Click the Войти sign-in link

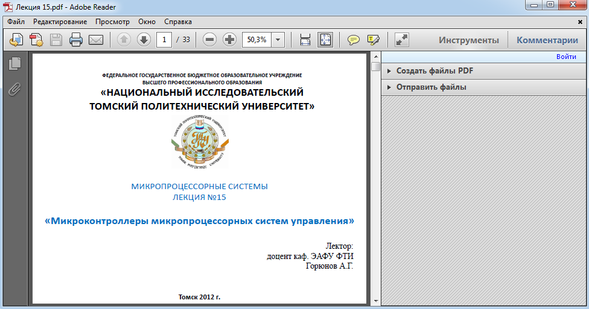[566, 57]
